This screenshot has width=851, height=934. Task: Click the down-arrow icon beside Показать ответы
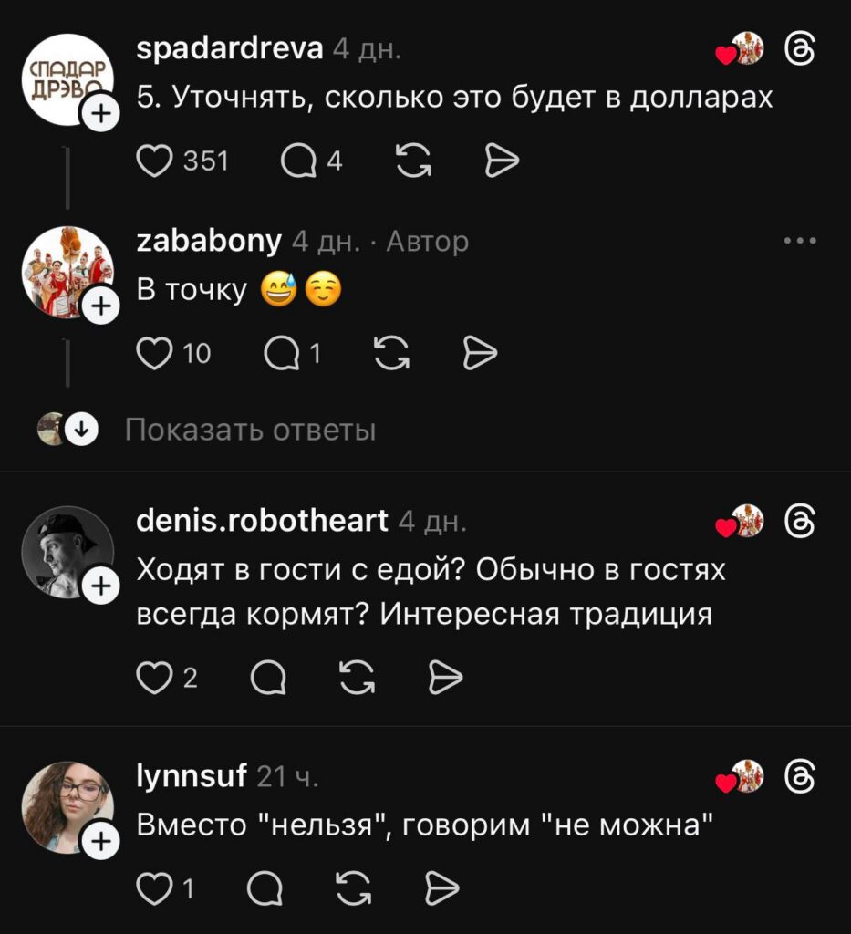[x=81, y=429]
